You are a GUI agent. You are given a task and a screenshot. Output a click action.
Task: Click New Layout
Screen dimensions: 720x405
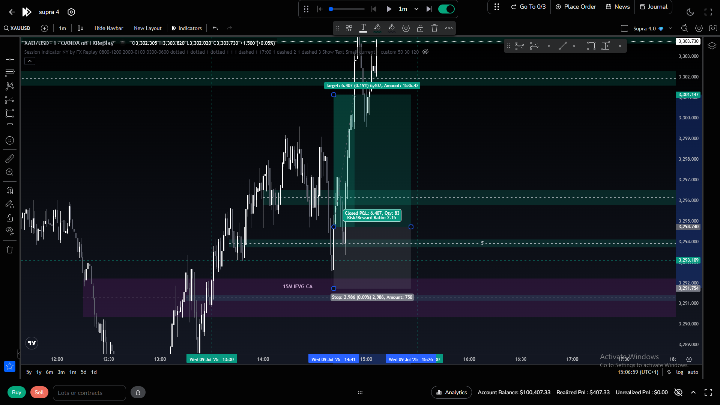pos(148,28)
